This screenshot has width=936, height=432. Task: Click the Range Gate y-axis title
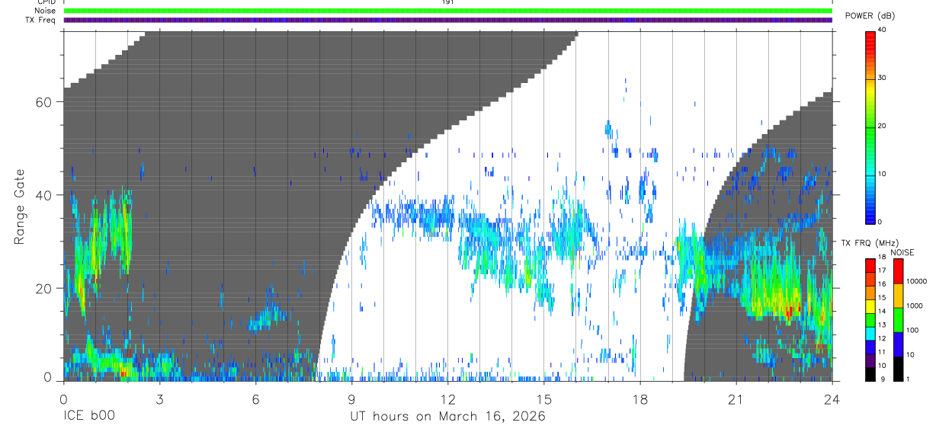click(x=19, y=206)
